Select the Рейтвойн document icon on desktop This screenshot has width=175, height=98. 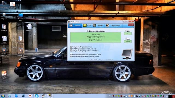pos(29,27)
